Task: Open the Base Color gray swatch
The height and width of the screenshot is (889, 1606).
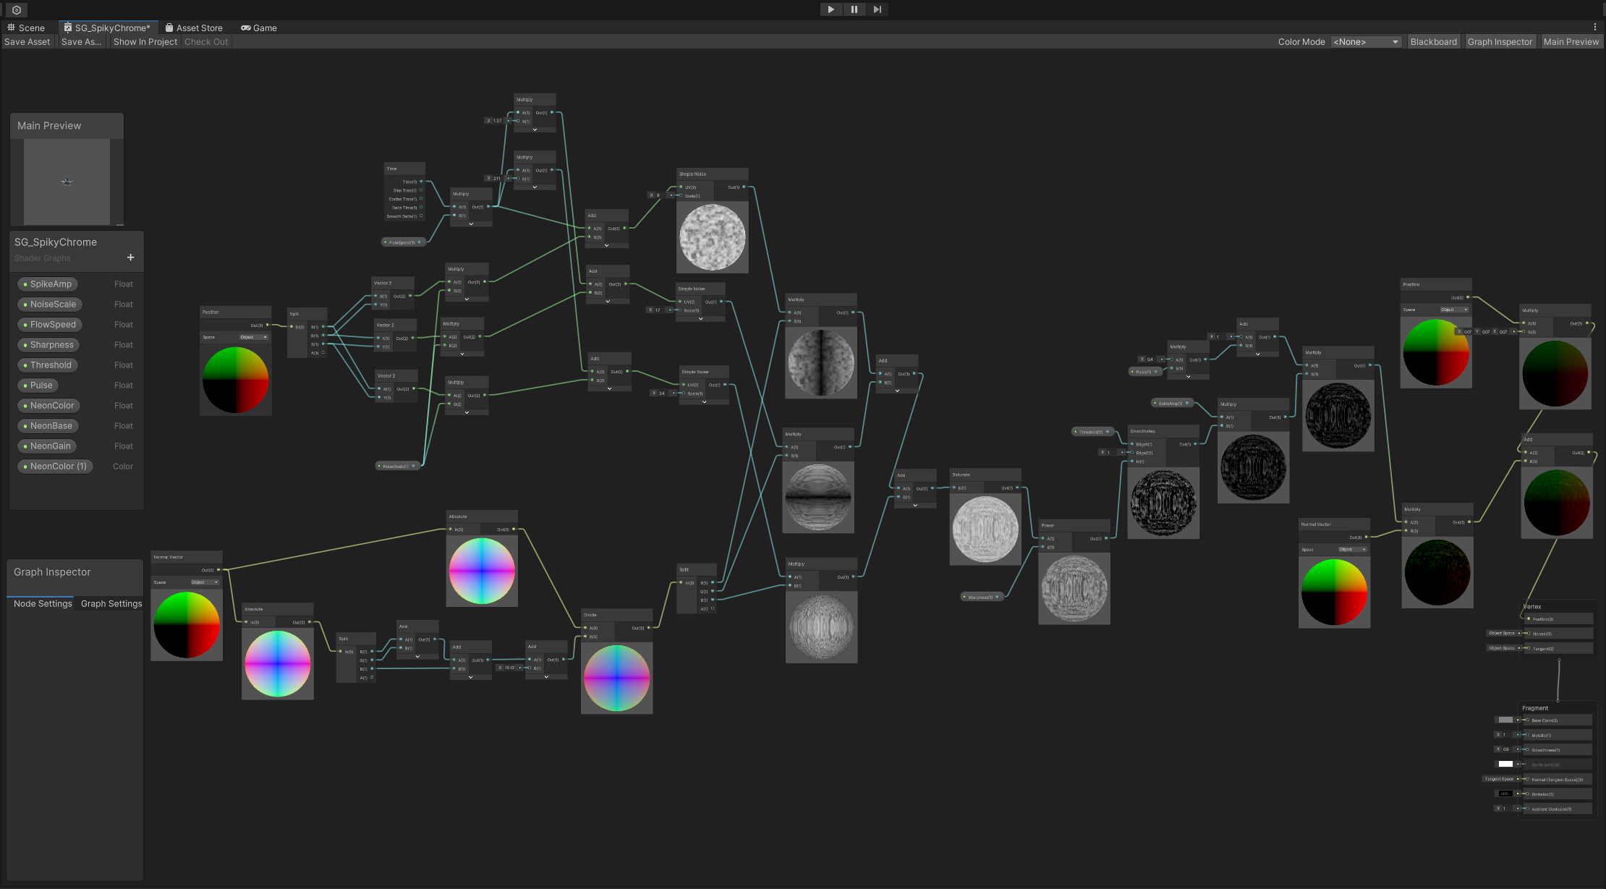Action: click(x=1505, y=720)
